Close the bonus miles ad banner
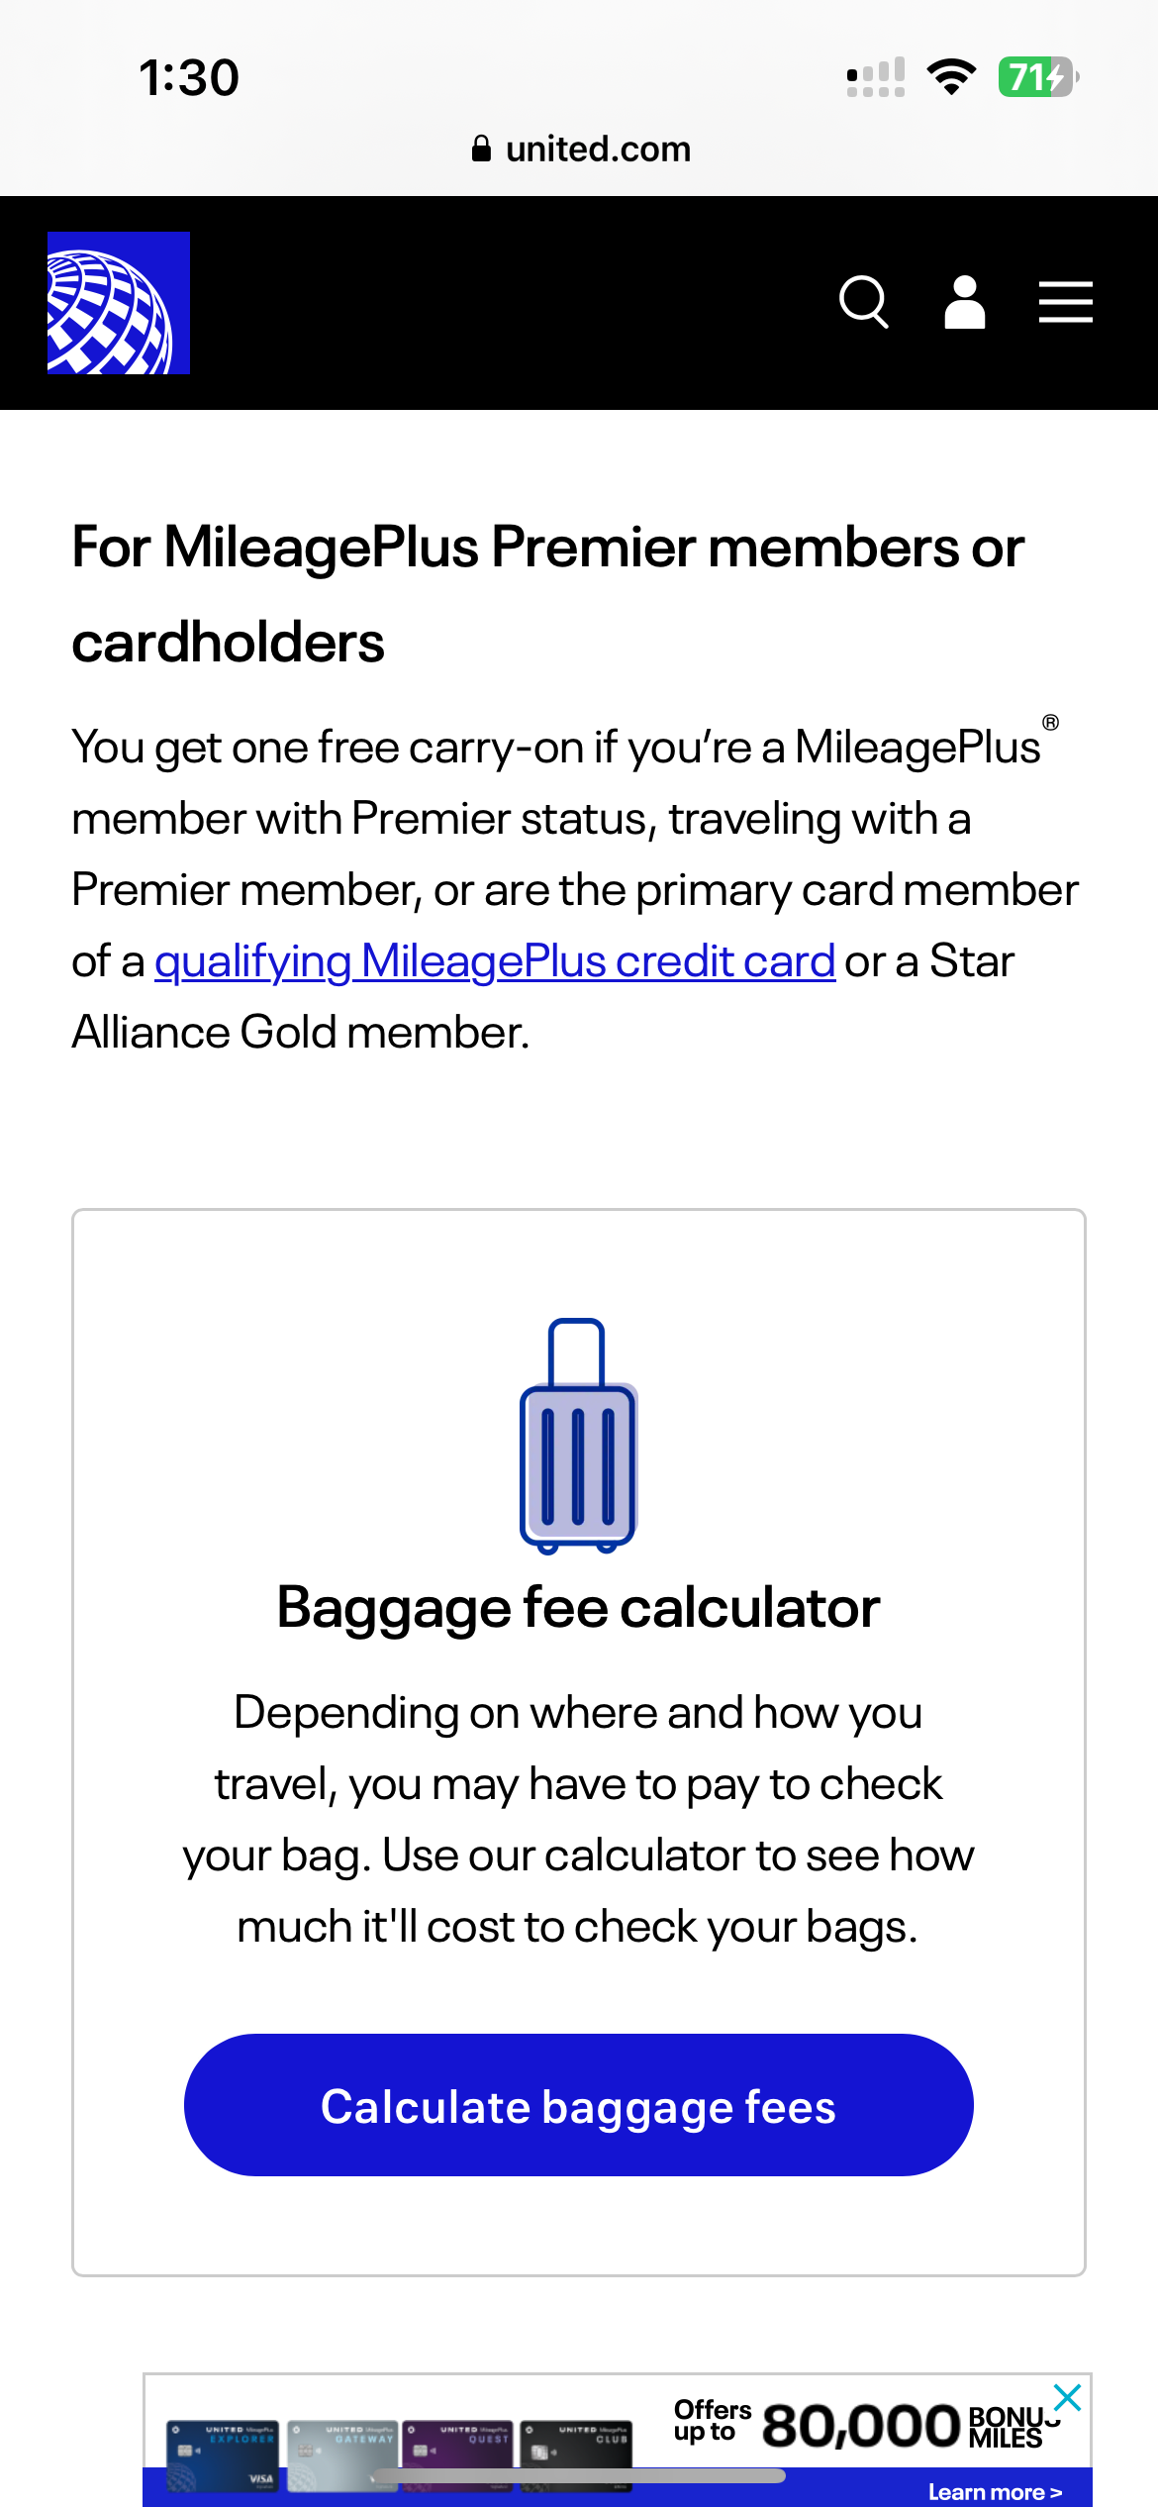 click(1067, 2398)
